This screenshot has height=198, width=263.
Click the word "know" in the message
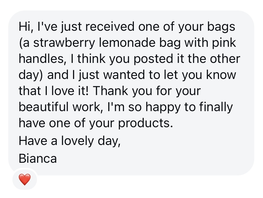(221, 75)
